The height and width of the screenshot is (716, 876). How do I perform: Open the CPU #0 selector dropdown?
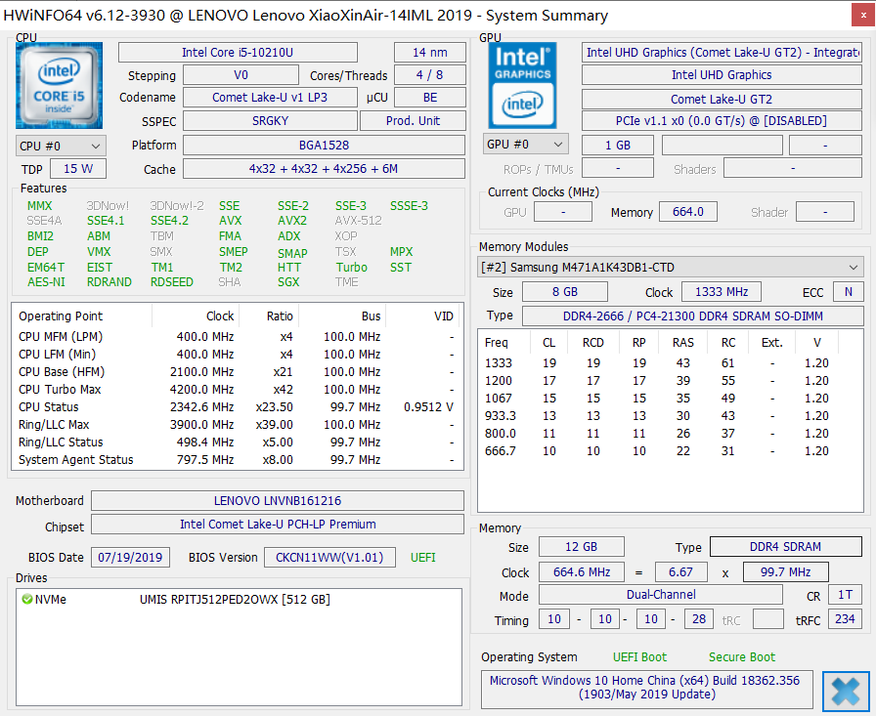(x=60, y=146)
